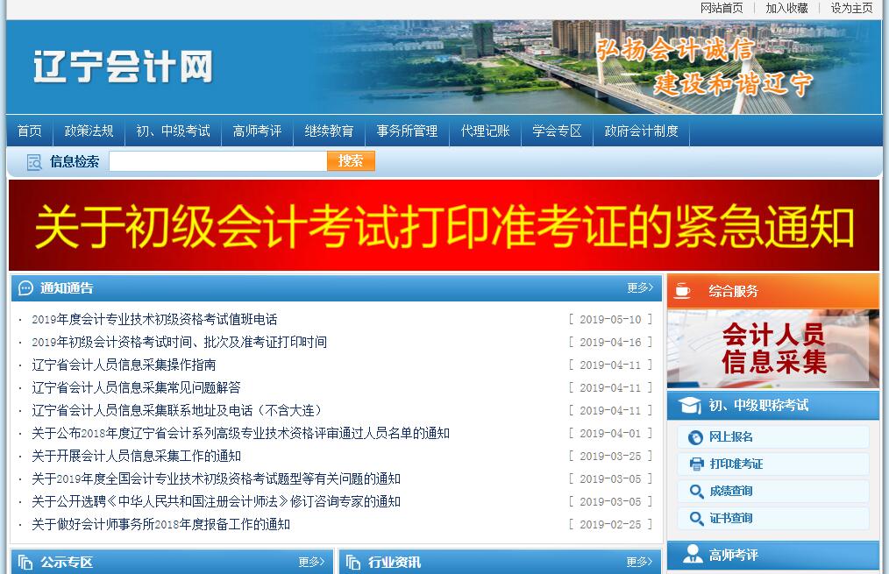This screenshot has width=889, height=574.
Task: Click the 辽宁会计网 site logo
Action: click(123, 67)
